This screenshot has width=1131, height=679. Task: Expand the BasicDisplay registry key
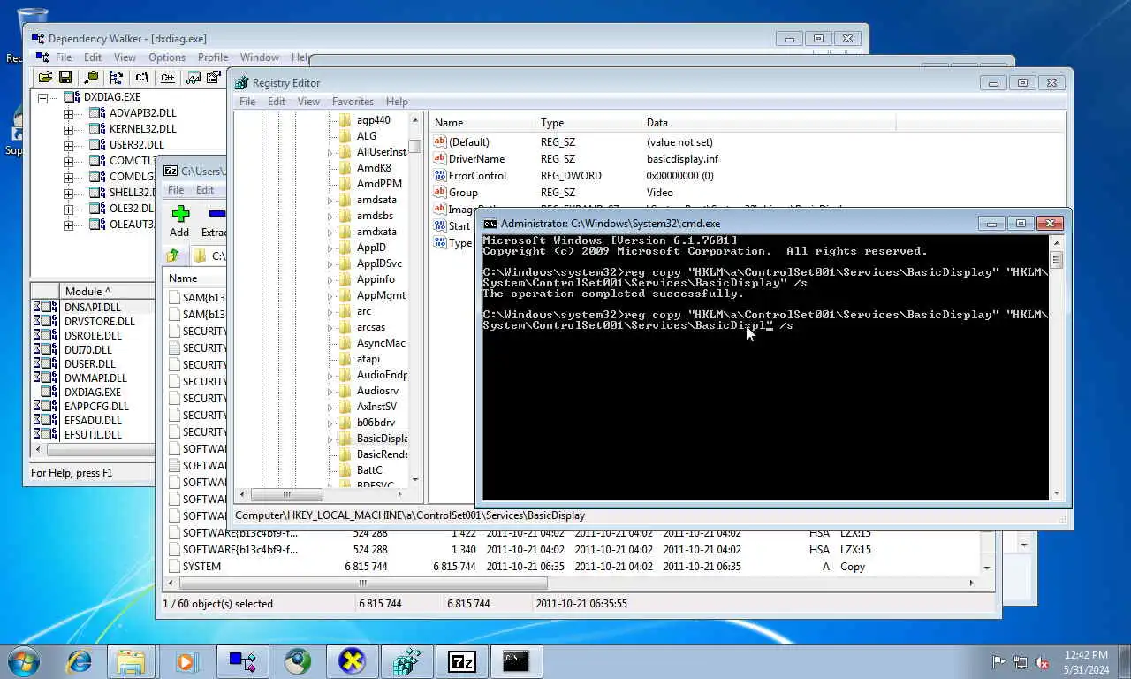[330, 439]
